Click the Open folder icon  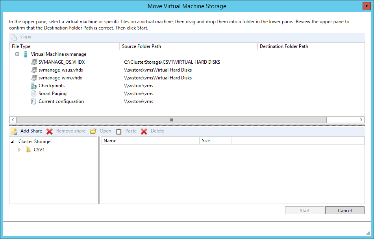click(93, 131)
